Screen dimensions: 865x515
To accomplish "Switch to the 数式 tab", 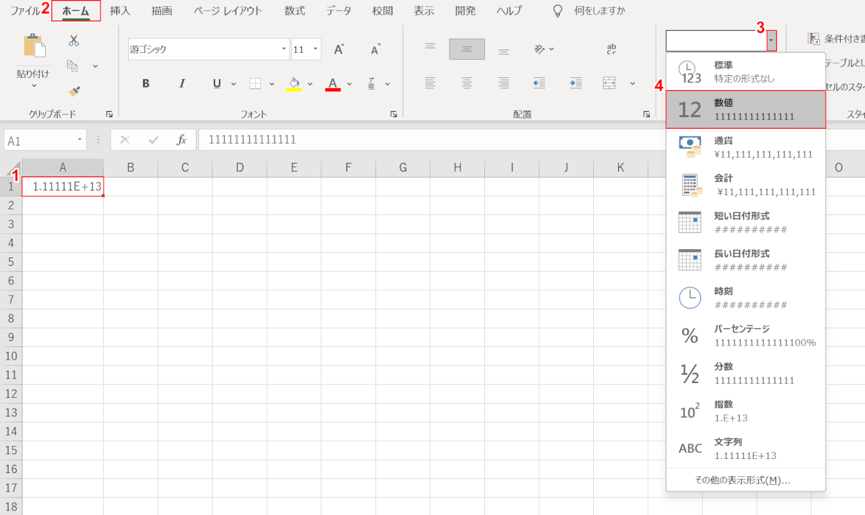I will (294, 11).
